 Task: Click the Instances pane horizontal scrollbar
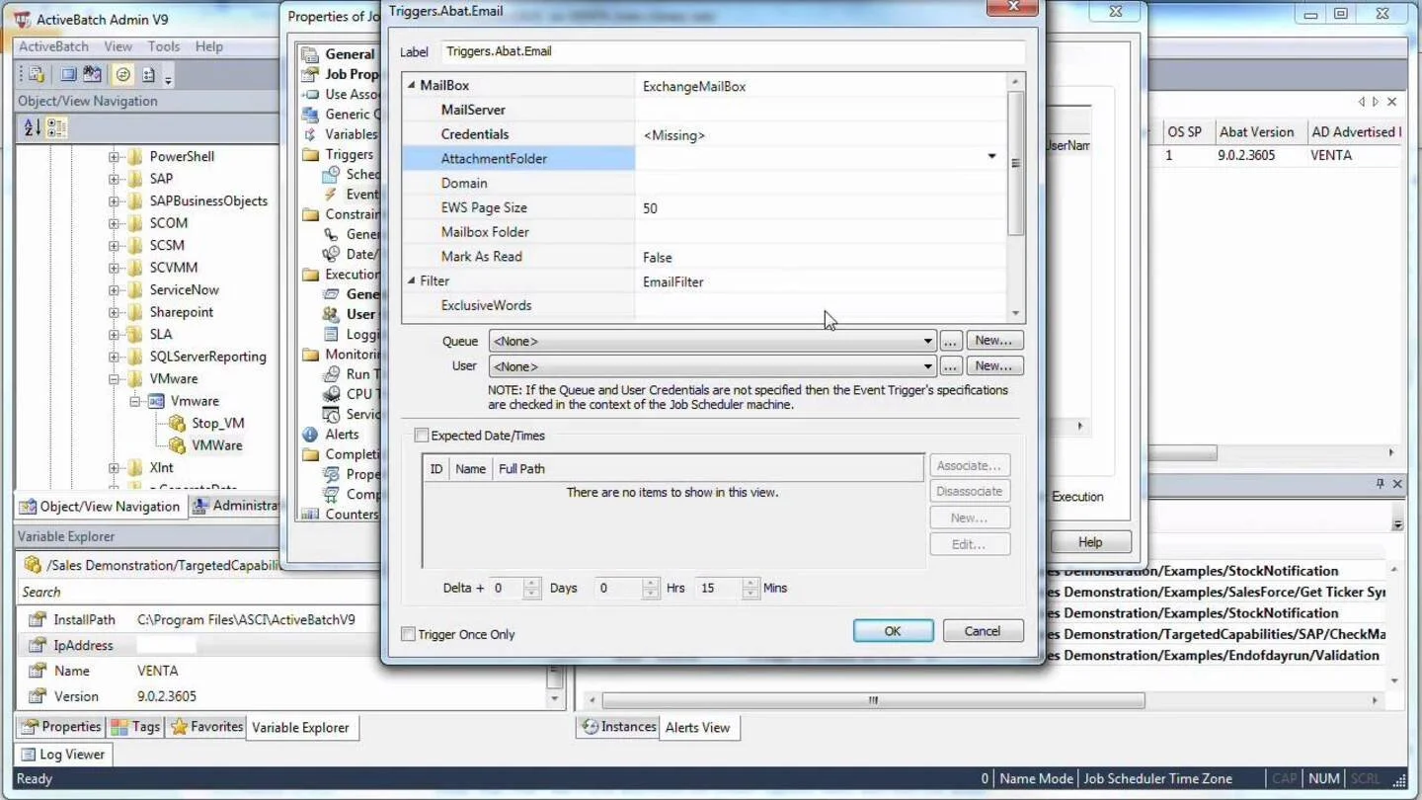point(873,700)
